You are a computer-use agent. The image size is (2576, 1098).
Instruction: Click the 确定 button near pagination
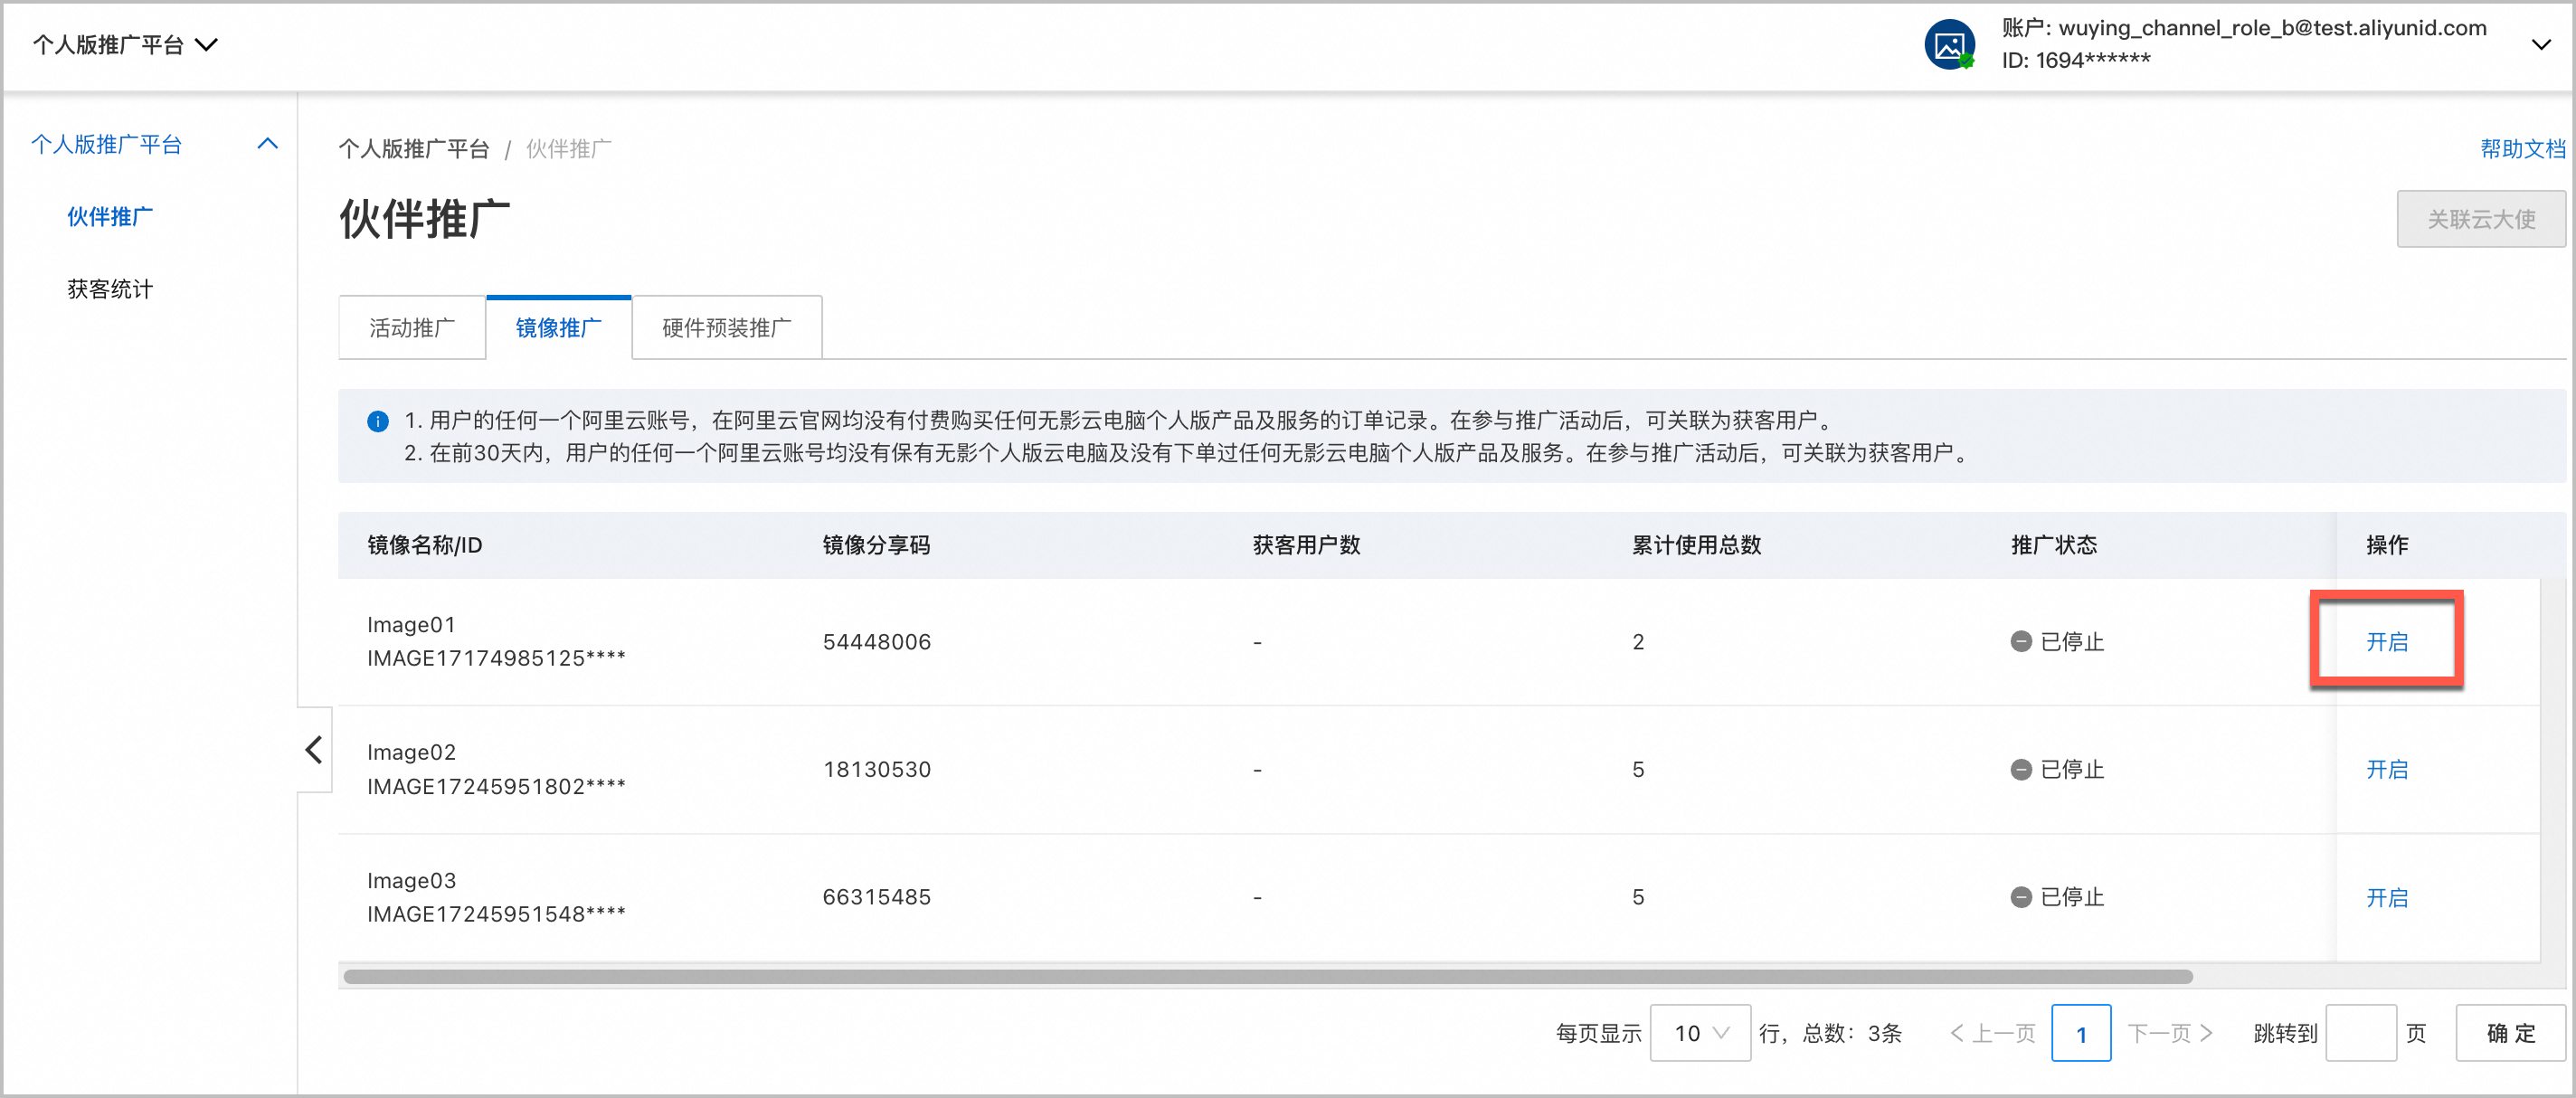(x=2510, y=1033)
